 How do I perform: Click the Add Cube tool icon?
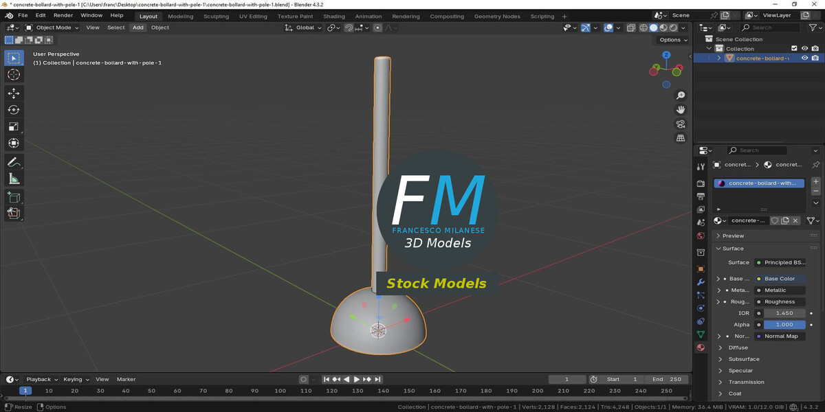tap(14, 197)
